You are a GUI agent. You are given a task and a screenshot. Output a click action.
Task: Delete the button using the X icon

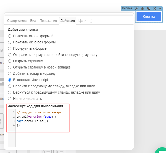click(x=155, y=8)
